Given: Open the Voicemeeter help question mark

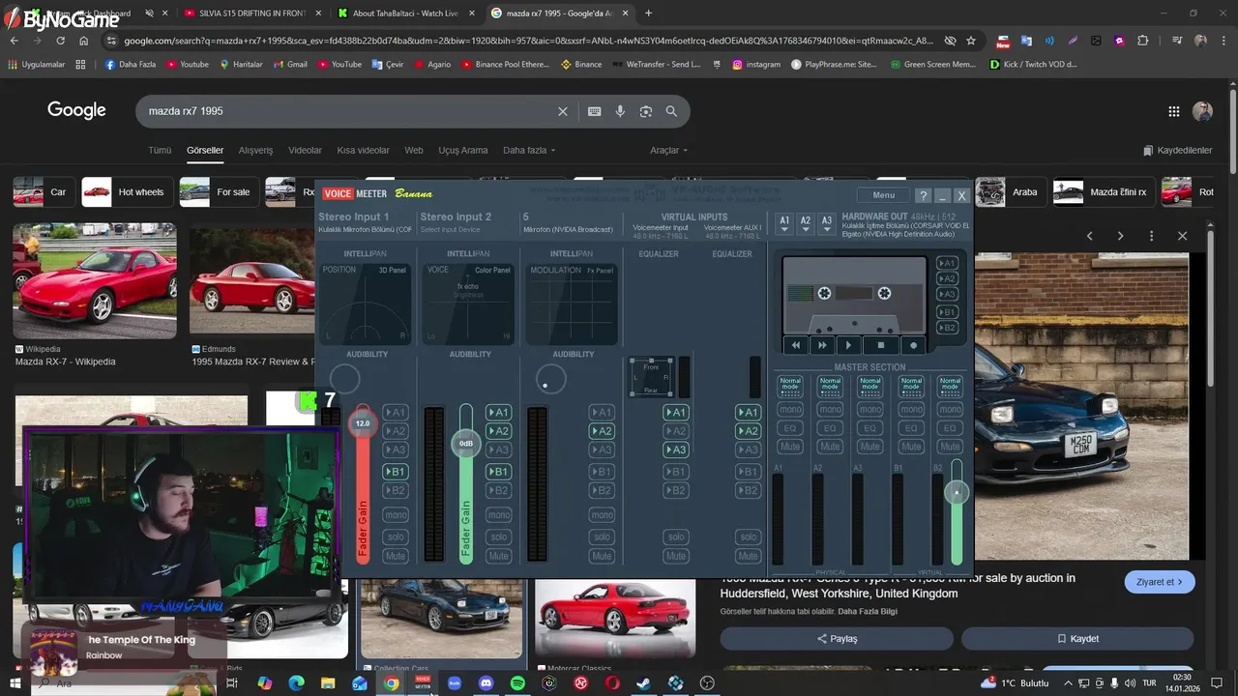Looking at the screenshot, I should click(923, 195).
